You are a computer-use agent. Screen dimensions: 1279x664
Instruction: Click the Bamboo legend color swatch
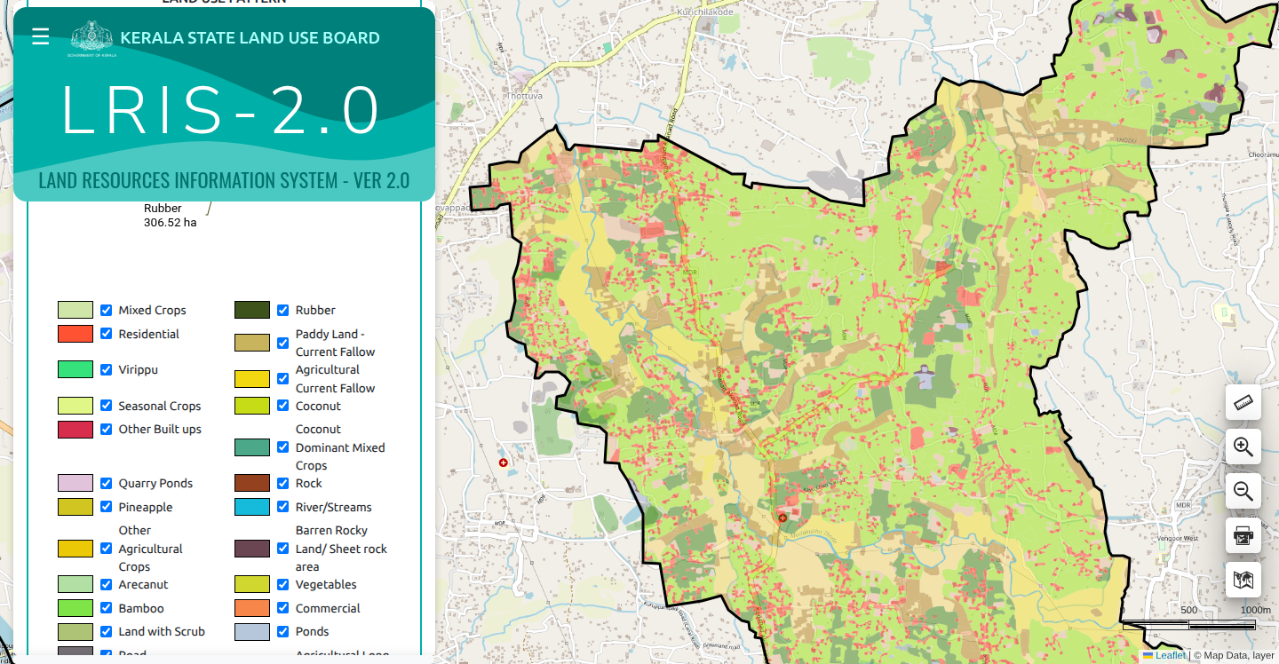tap(75, 608)
